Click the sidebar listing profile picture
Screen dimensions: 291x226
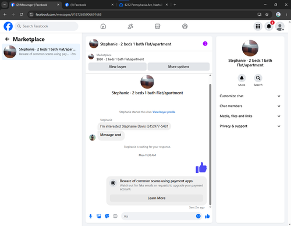click(250, 48)
